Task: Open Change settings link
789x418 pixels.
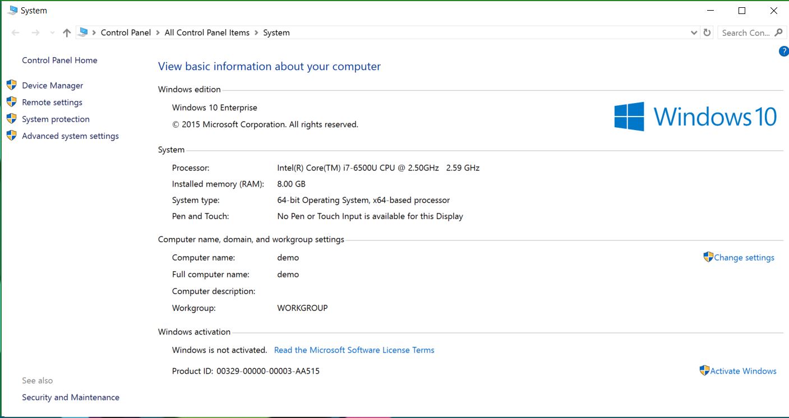Action: tap(744, 258)
